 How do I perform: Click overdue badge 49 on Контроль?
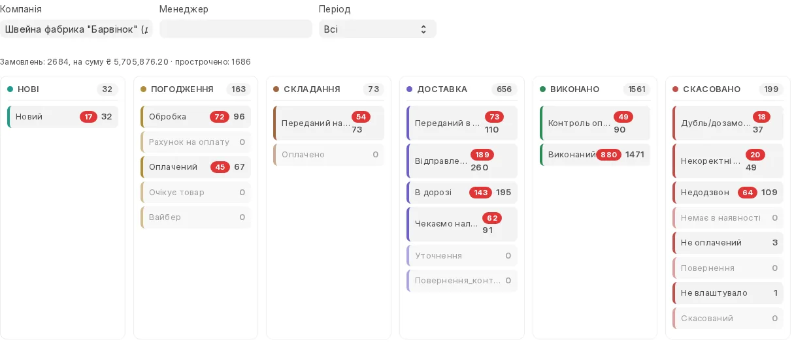tap(623, 117)
